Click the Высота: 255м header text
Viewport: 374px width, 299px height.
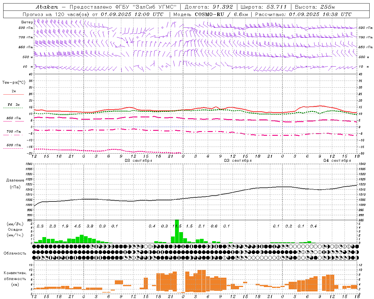(315, 7)
